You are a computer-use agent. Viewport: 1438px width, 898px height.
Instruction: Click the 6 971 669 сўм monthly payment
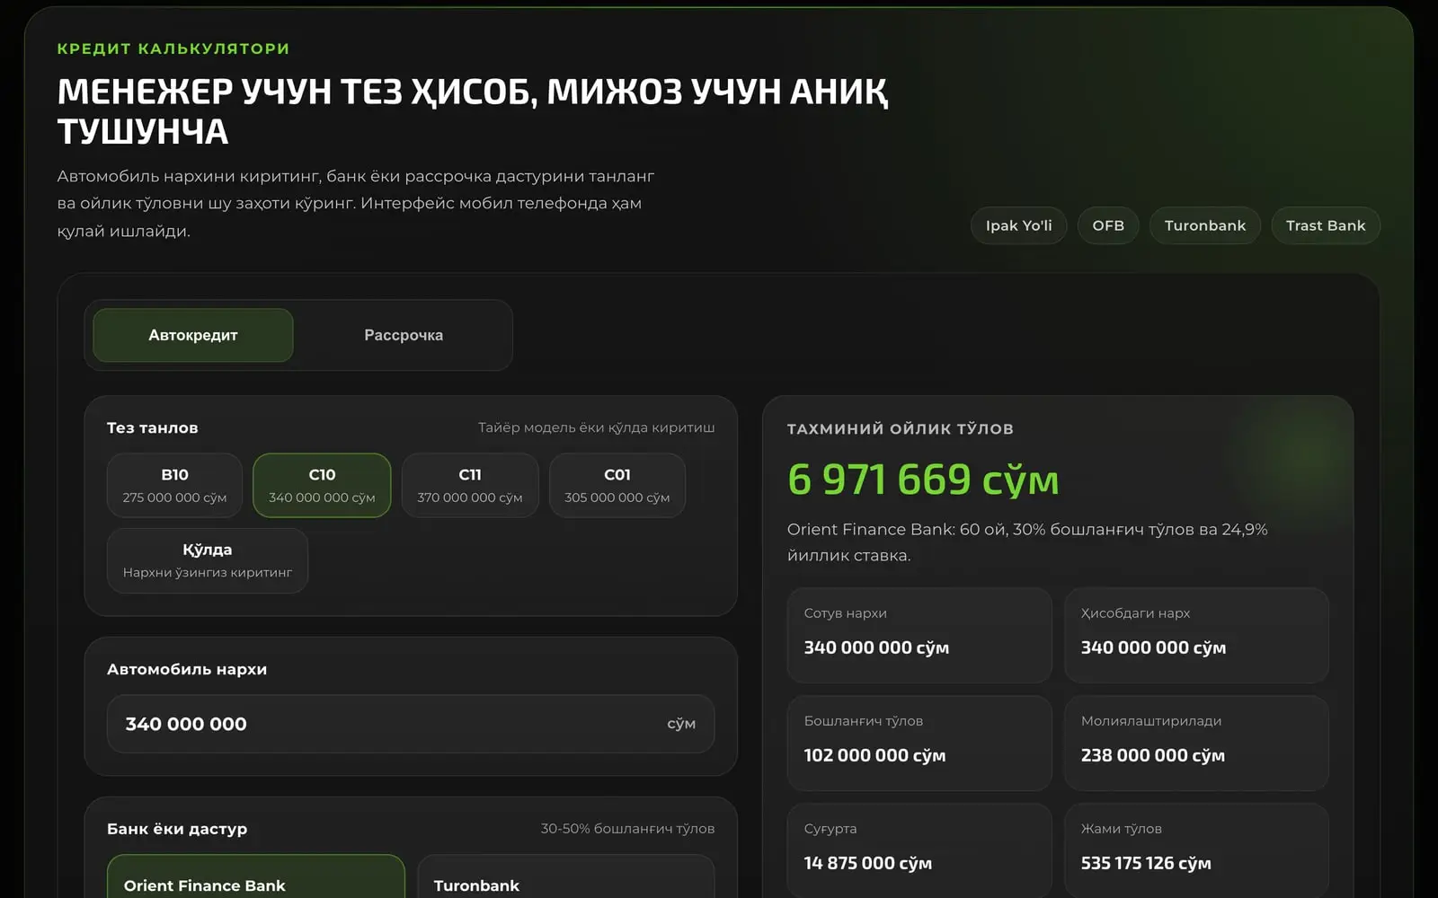(923, 480)
